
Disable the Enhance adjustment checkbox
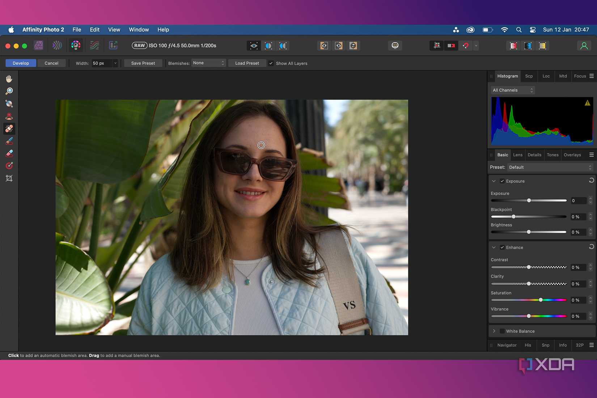502,247
